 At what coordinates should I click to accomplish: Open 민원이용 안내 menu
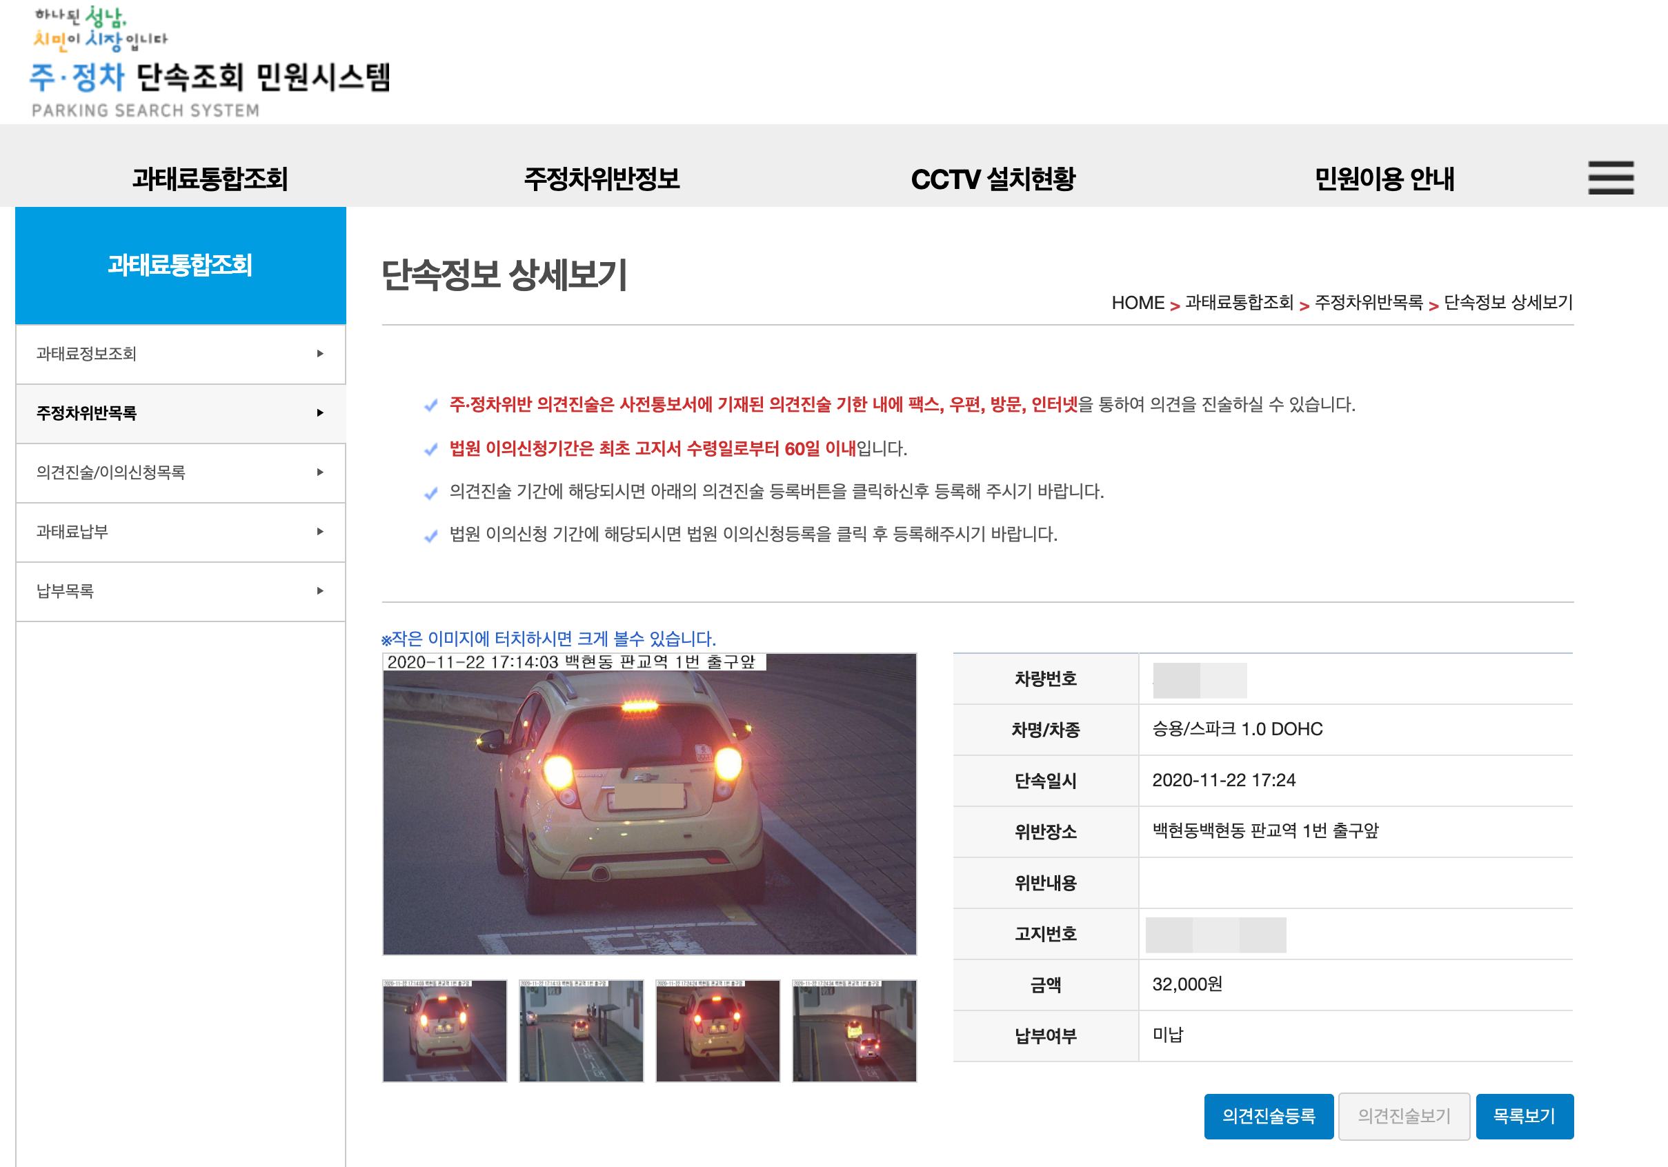pos(1384,179)
